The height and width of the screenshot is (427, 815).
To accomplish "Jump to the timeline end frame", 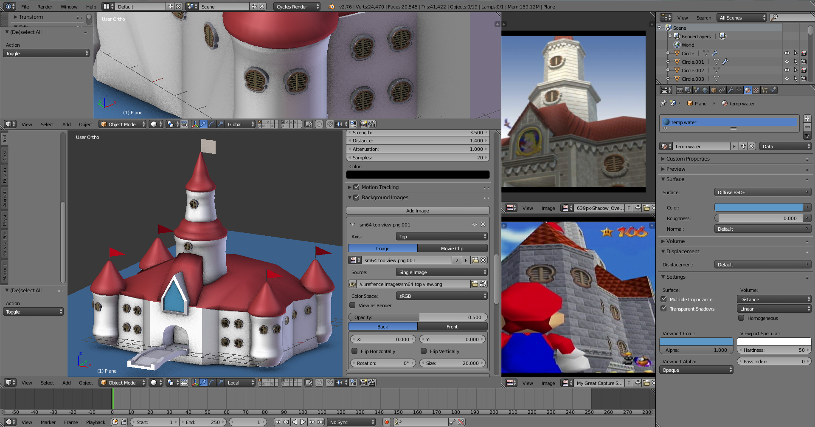I will pyautogui.click(x=320, y=422).
